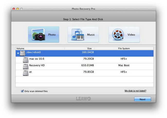Click the Next button
167x118 pixels.
143,99
